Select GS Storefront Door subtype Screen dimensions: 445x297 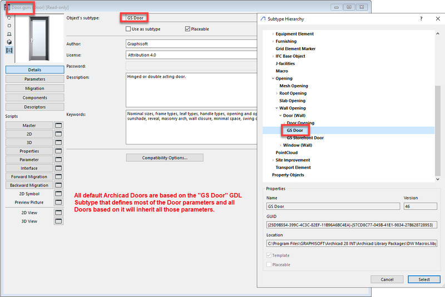pos(305,137)
